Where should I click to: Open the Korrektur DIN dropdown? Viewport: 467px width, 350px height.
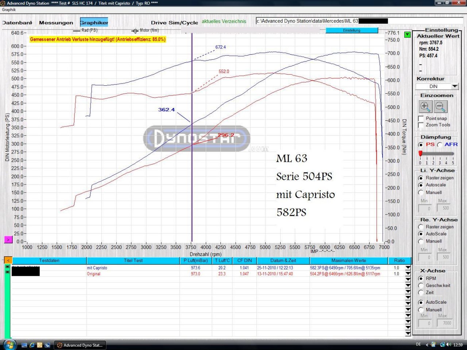tap(455, 86)
